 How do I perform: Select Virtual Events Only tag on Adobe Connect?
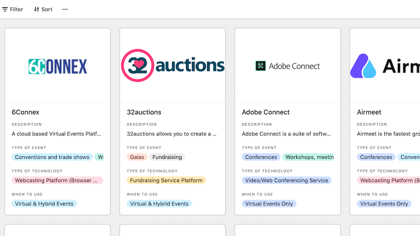269,204
